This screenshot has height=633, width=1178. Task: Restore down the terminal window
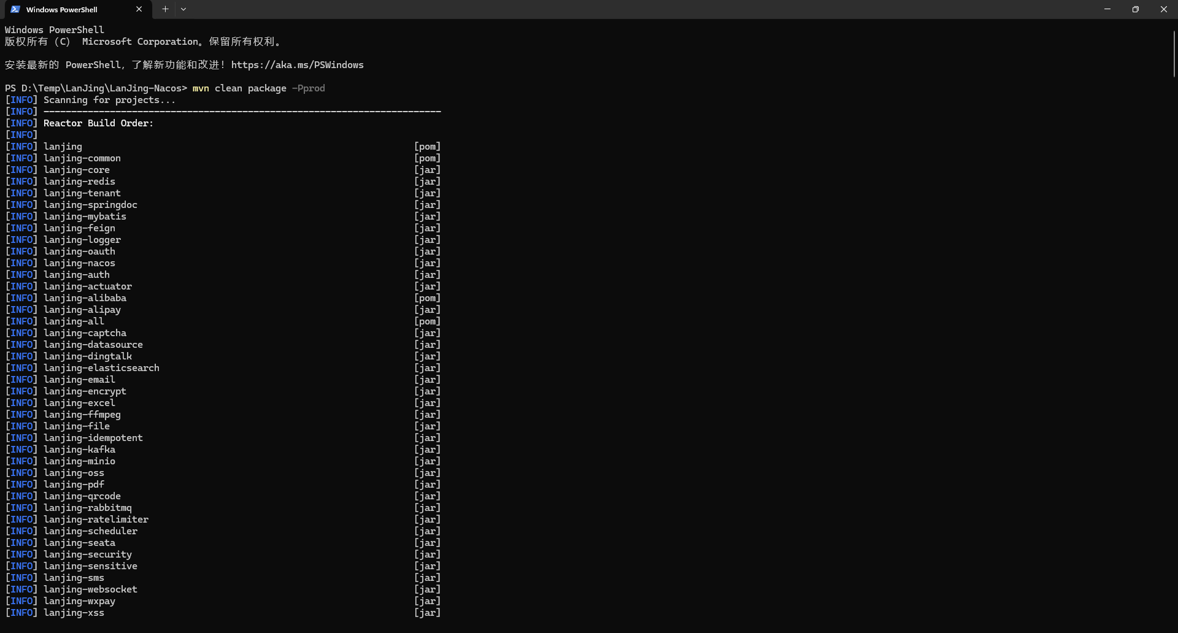[x=1136, y=9]
